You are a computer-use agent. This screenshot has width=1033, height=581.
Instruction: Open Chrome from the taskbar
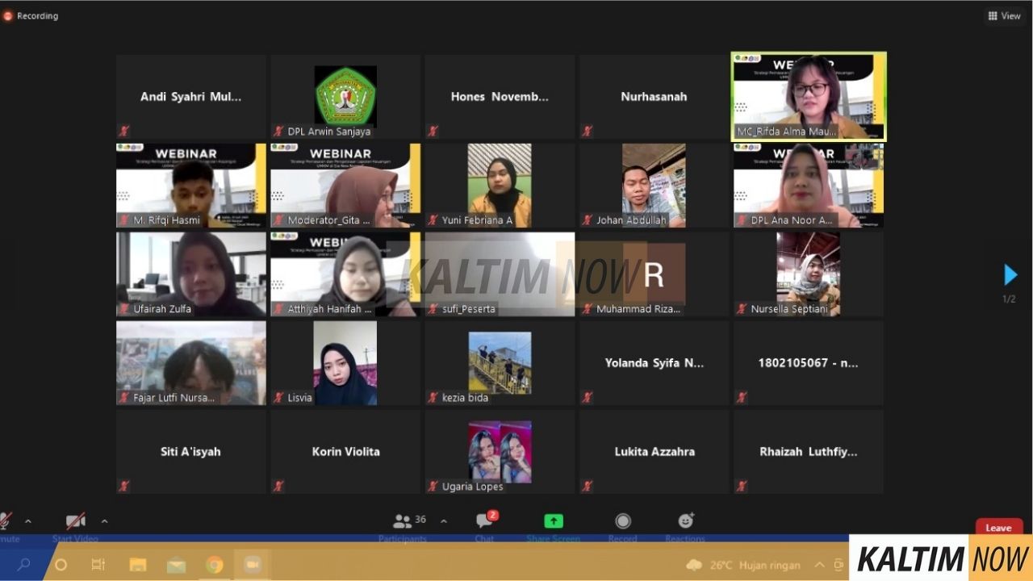214,565
